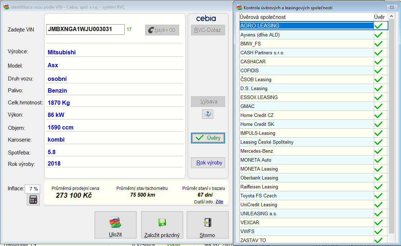Click the Storno exit door button

coord(207,225)
